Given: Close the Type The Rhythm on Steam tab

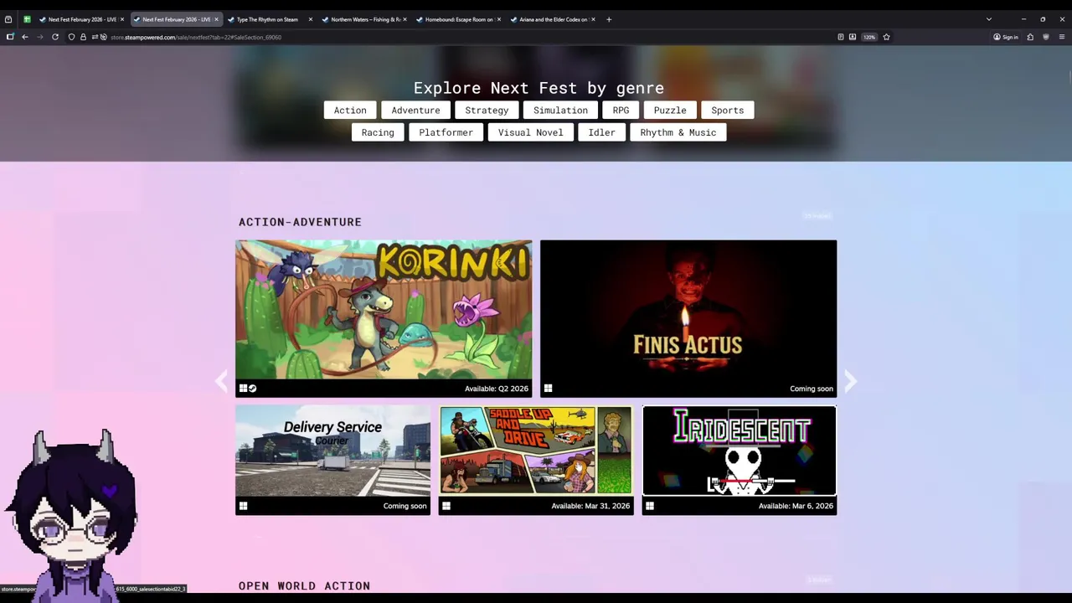Looking at the screenshot, I should 311,19.
